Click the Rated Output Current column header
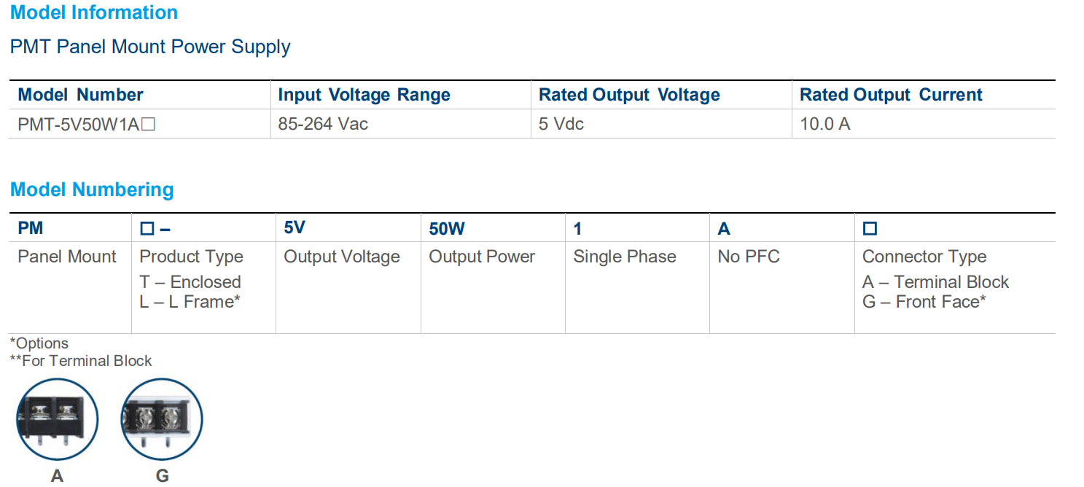 [x=891, y=96]
